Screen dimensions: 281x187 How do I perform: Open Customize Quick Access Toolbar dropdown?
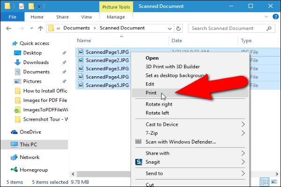point(39,7)
